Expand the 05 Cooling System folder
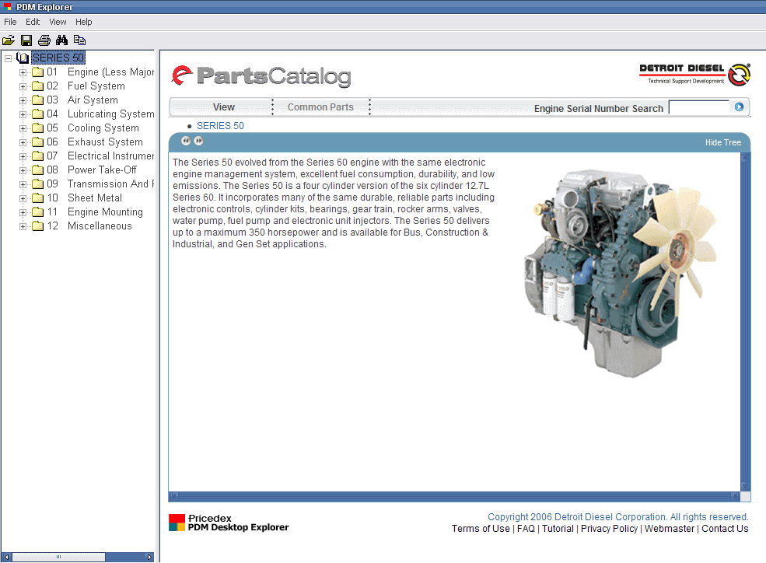The height and width of the screenshot is (563, 766). [x=23, y=128]
